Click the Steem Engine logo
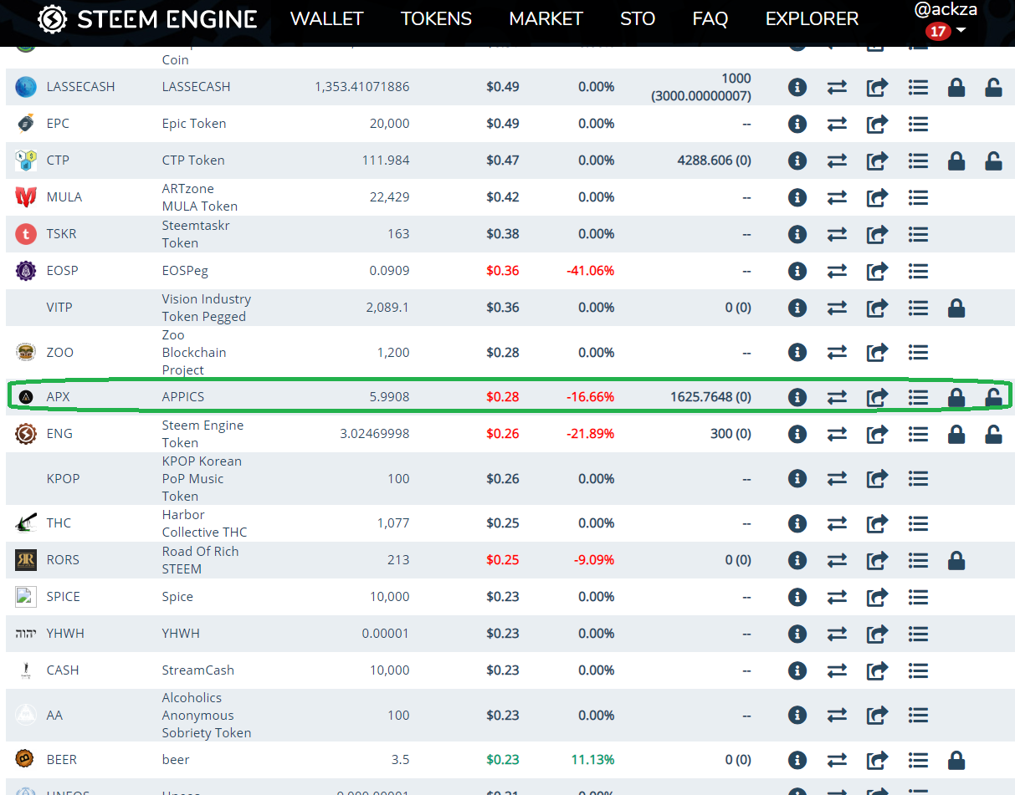Screen dimensions: 1015x795 point(148,18)
